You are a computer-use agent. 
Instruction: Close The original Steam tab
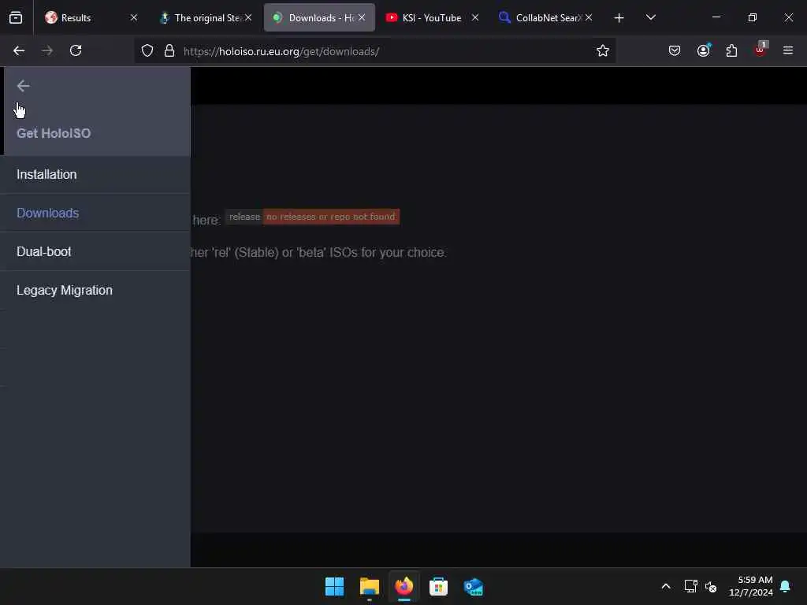click(x=248, y=17)
